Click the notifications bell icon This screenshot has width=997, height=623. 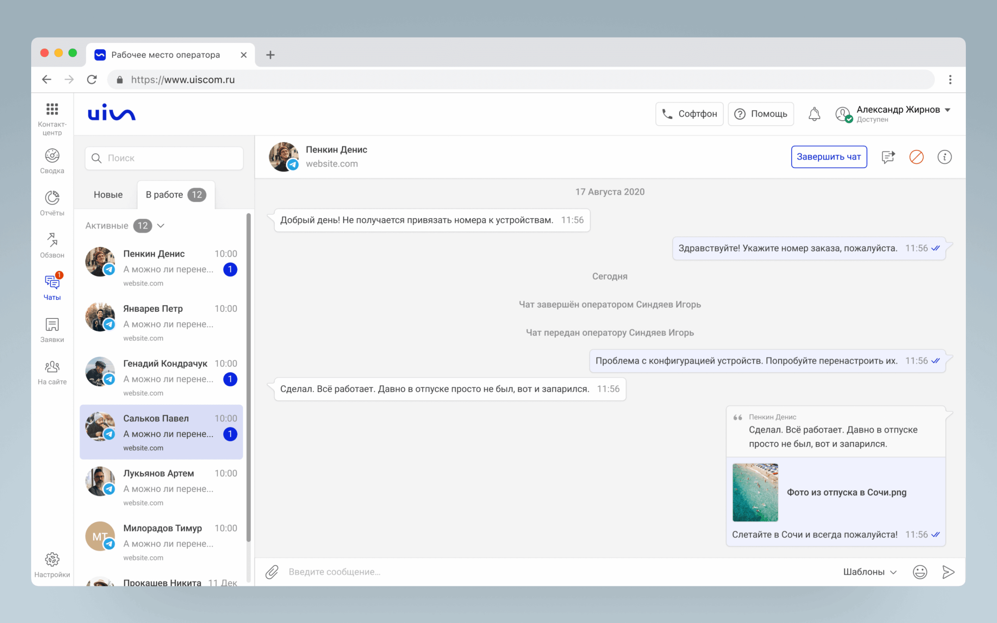pyautogui.click(x=814, y=114)
